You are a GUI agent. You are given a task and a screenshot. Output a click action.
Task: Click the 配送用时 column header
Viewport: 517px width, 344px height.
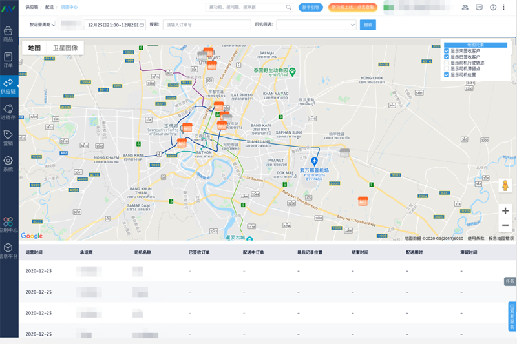(414, 252)
